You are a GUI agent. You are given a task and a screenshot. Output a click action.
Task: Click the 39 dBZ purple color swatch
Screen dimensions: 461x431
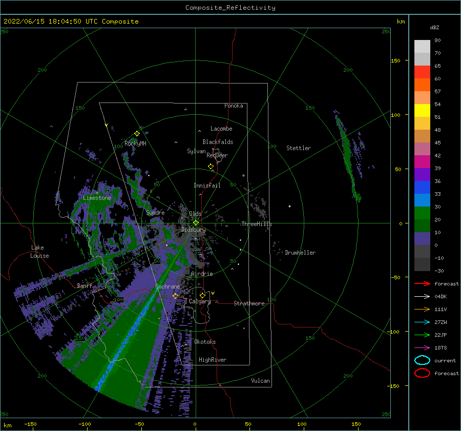tap(422, 174)
